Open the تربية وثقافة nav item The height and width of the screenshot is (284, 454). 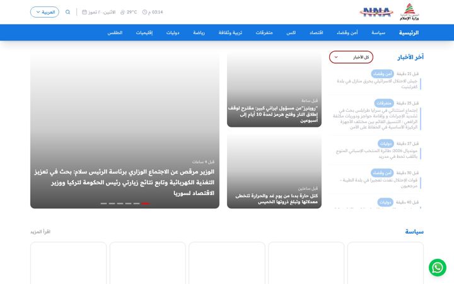click(x=230, y=33)
